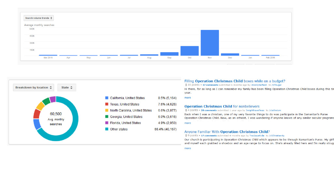Click the November bar in the chart
The image size is (334, 187).
click(210, 43)
